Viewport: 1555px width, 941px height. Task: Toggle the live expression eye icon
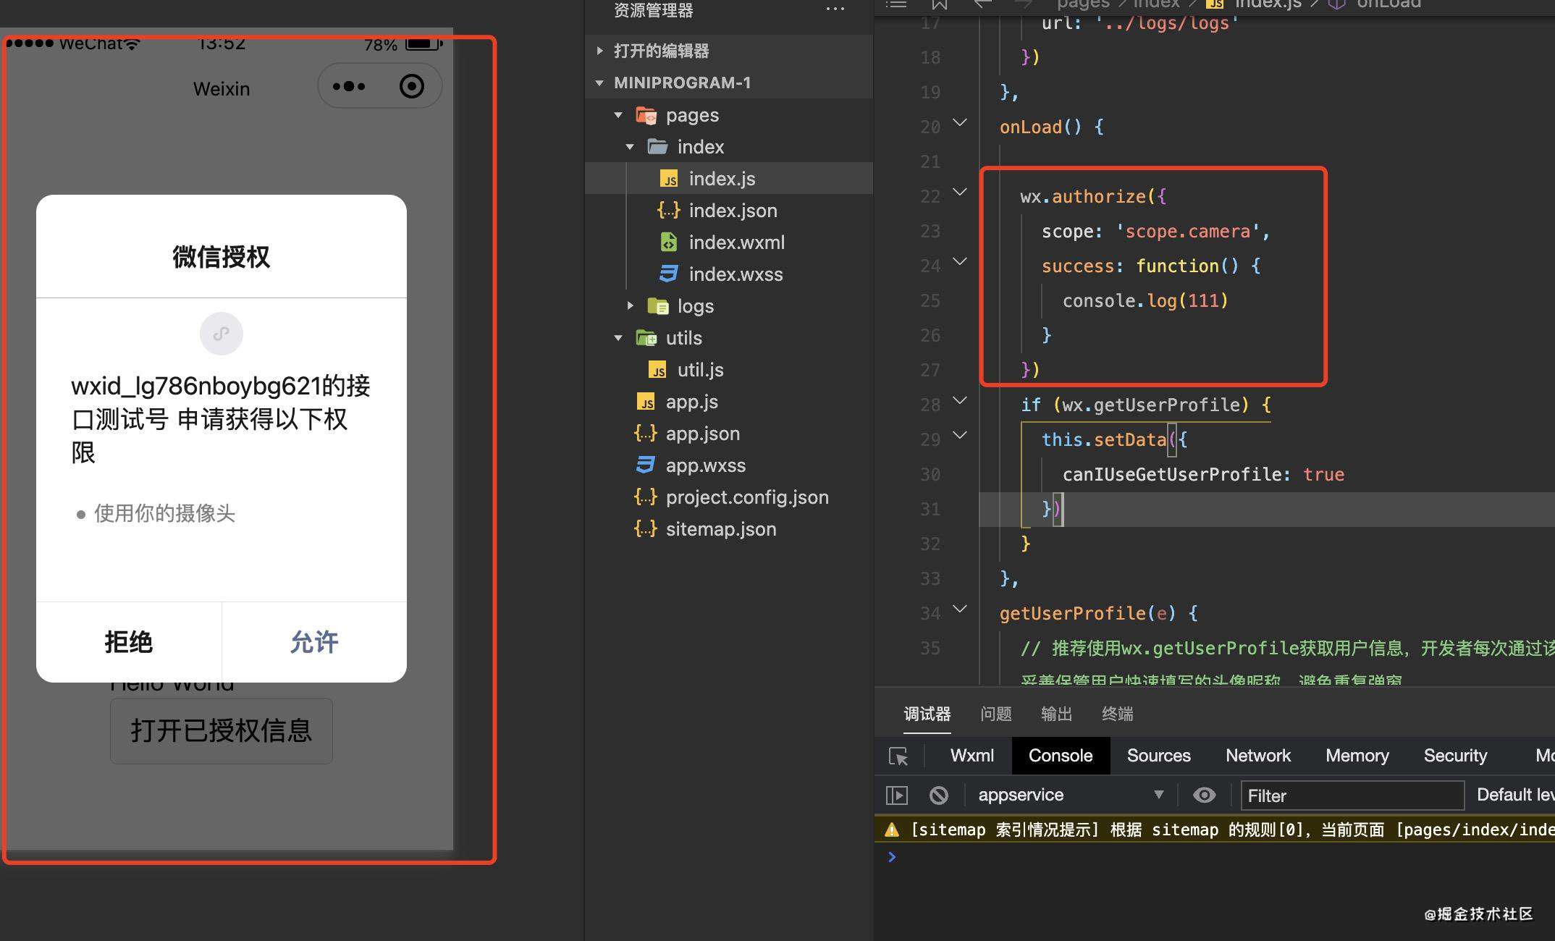point(1205,795)
